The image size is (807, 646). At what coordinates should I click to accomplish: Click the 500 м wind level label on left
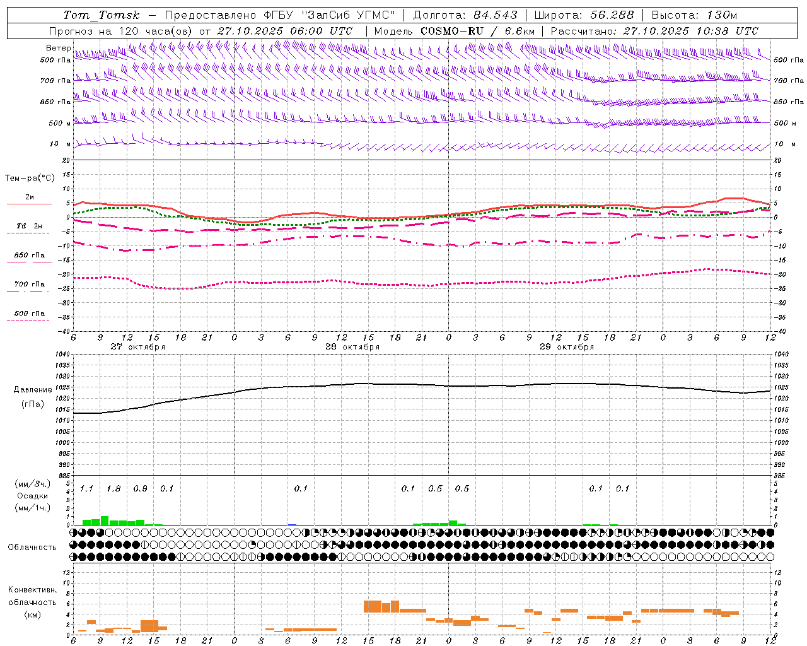tap(60, 123)
